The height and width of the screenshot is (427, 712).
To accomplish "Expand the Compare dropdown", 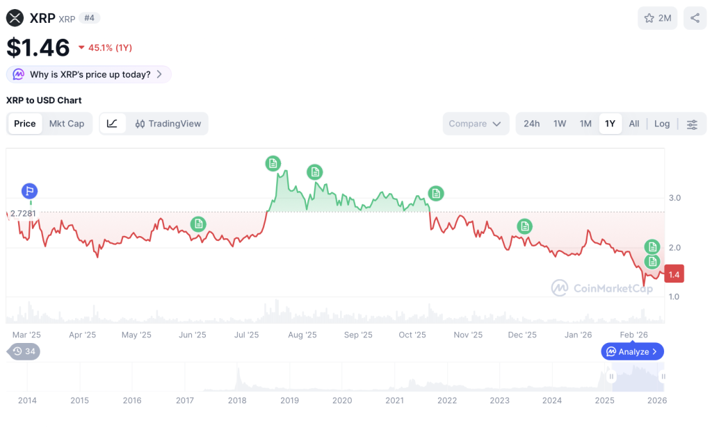I will [x=475, y=124].
